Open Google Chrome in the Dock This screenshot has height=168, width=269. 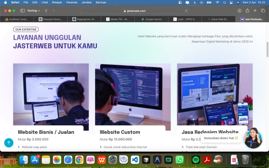tap(79, 159)
